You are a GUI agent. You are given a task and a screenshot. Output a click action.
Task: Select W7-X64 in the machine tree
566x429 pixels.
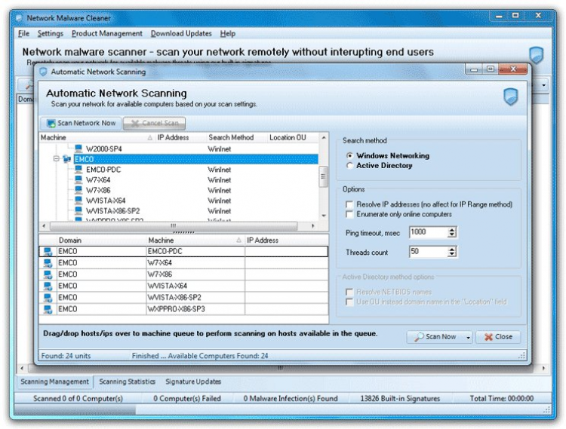click(x=98, y=180)
